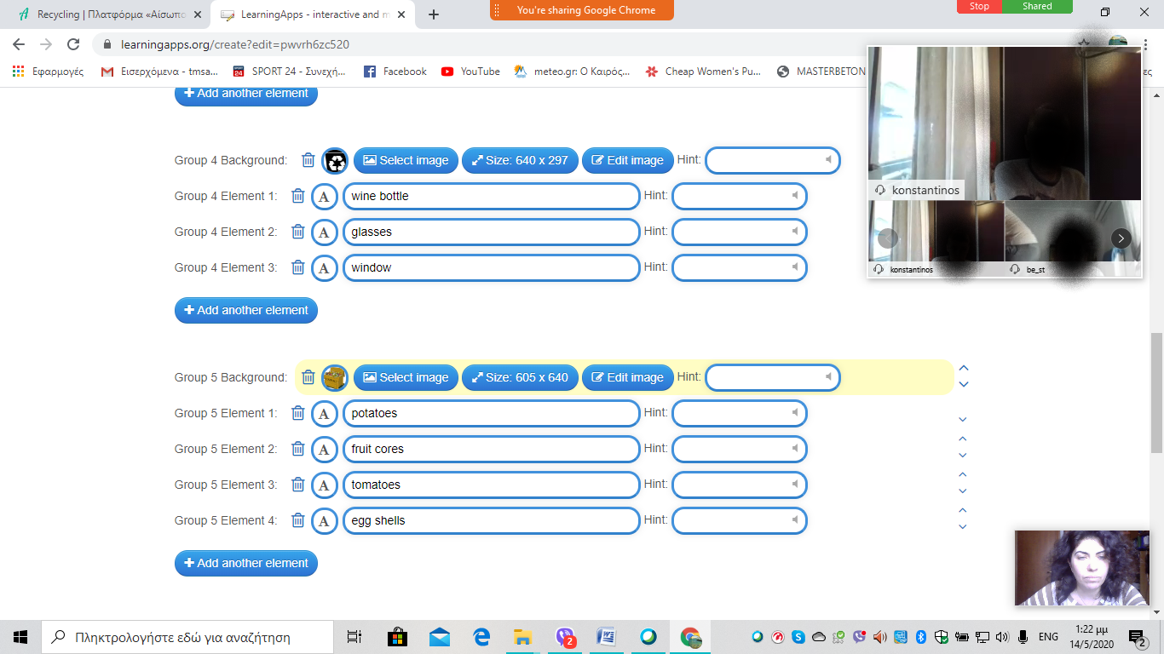Remove the fruit cores element
The image size is (1164, 654).
point(298,449)
